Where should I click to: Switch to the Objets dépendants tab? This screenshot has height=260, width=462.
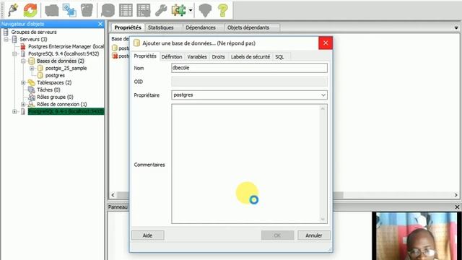[248, 27]
